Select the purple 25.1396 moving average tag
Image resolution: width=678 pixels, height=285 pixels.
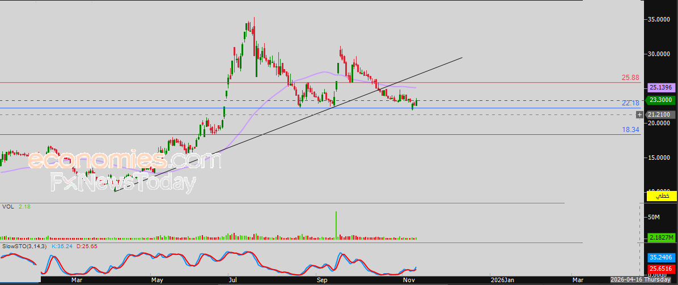click(661, 88)
